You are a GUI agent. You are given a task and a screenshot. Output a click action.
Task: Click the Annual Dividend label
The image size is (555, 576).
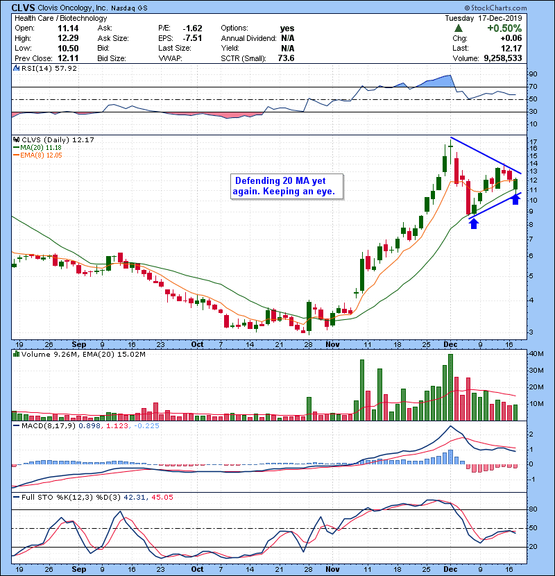click(x=248, y=38)
